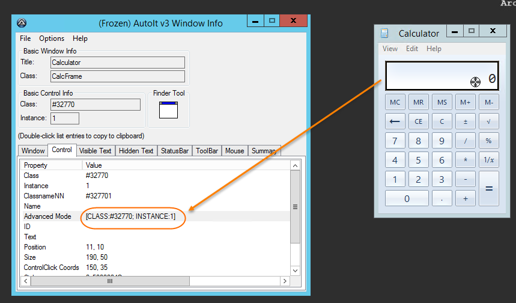Click digit 2 on Calculator

click(419, 180)
